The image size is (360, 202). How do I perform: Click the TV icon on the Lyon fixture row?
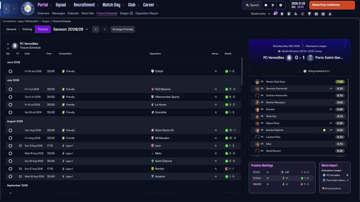[20, 146]
